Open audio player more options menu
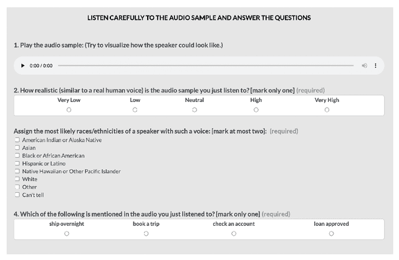This screenshot has width=399, height=260. click(375, 65)
